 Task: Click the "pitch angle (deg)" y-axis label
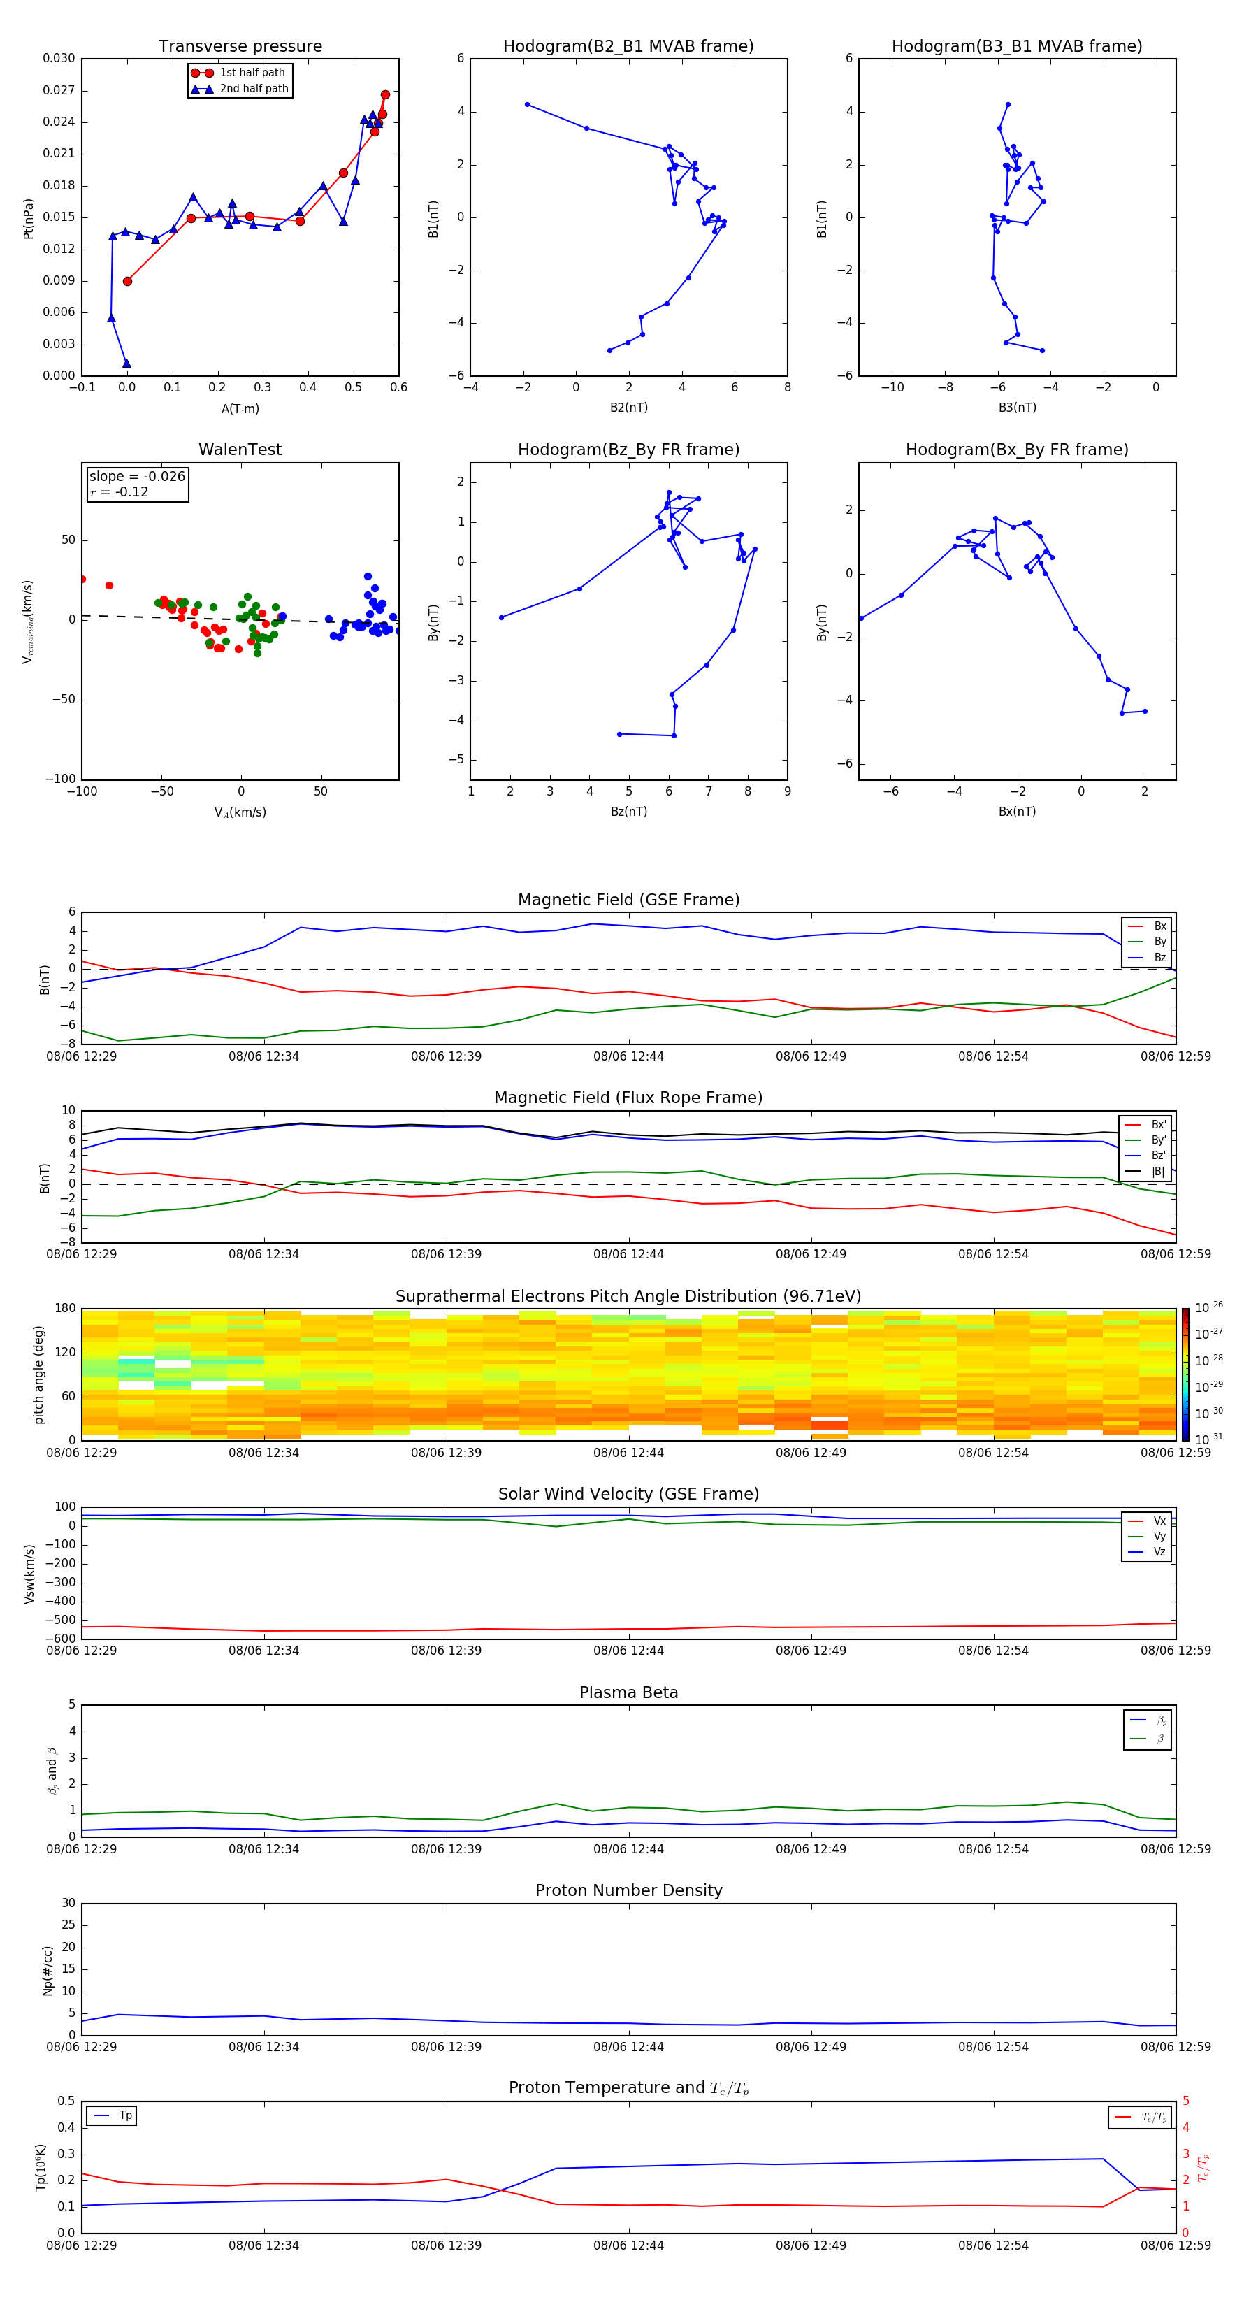tap(38, 1374)
